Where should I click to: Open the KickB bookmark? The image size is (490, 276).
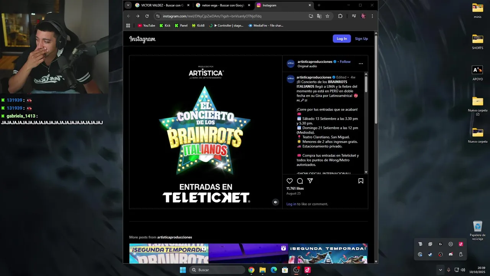pos(198,26)
